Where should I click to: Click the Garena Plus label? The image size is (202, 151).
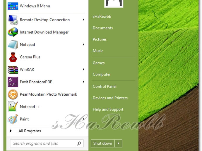point(30,57)
